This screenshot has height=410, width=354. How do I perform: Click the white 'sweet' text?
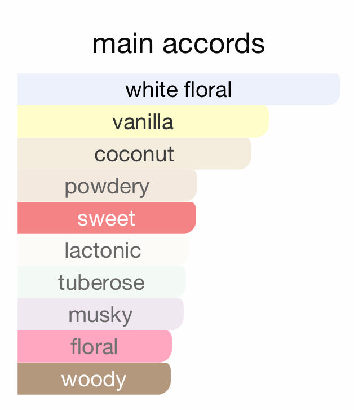pos(106,219)
